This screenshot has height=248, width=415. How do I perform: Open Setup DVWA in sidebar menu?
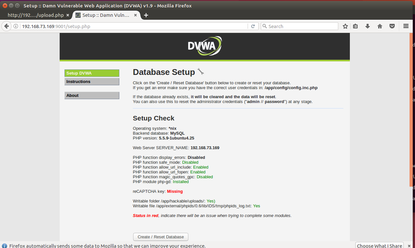[92, 73]
